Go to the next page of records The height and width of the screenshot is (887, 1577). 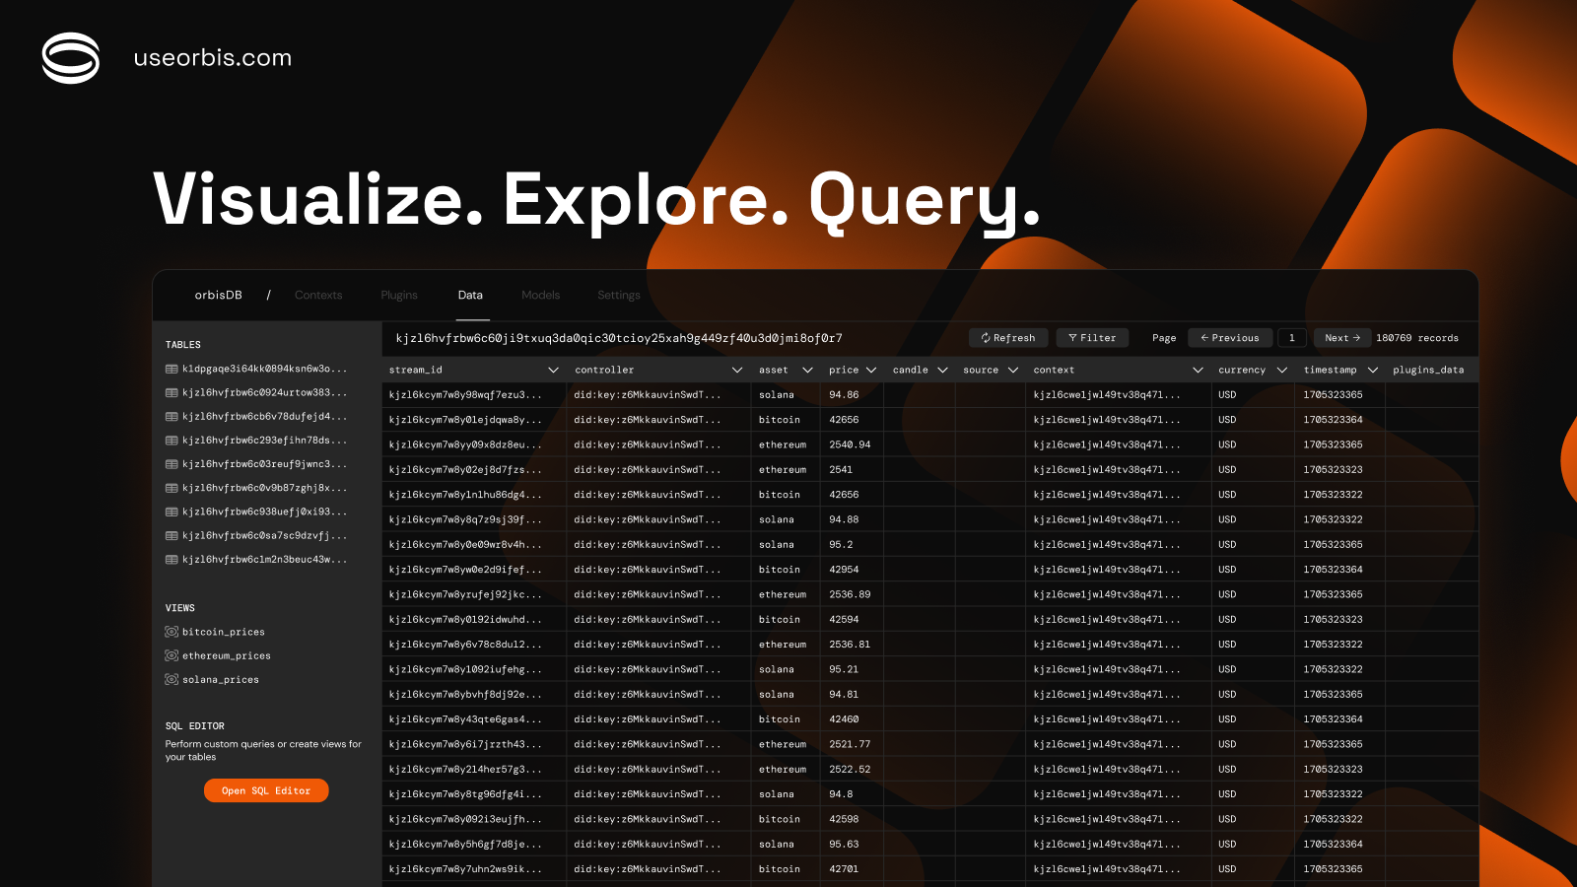tap(1341, 337)
